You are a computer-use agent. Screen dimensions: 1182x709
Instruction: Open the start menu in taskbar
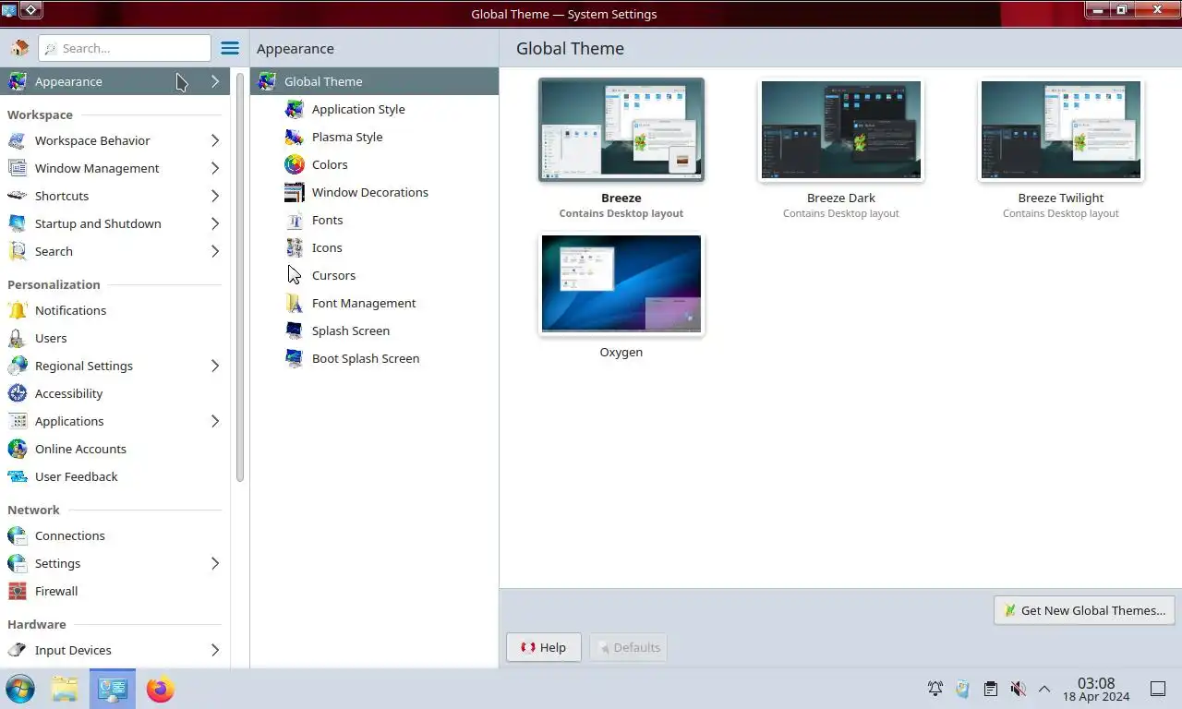coord(20,689)
